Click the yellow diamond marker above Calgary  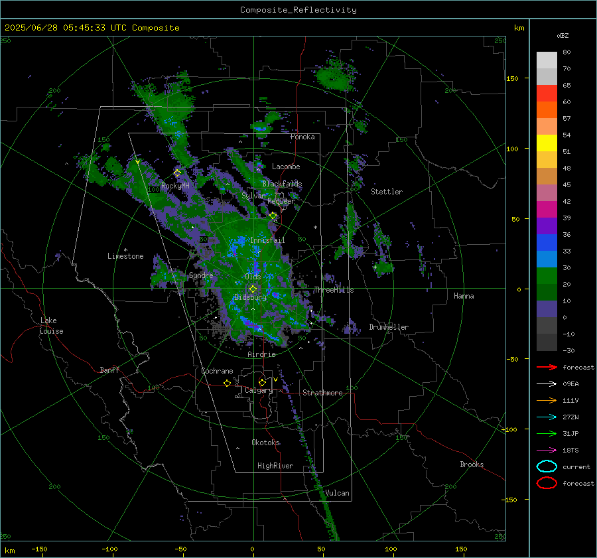click(x=262, y=382)
